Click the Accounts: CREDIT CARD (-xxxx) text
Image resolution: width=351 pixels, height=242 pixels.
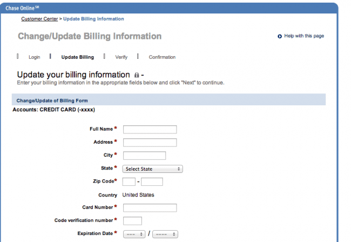coord(53,110)
